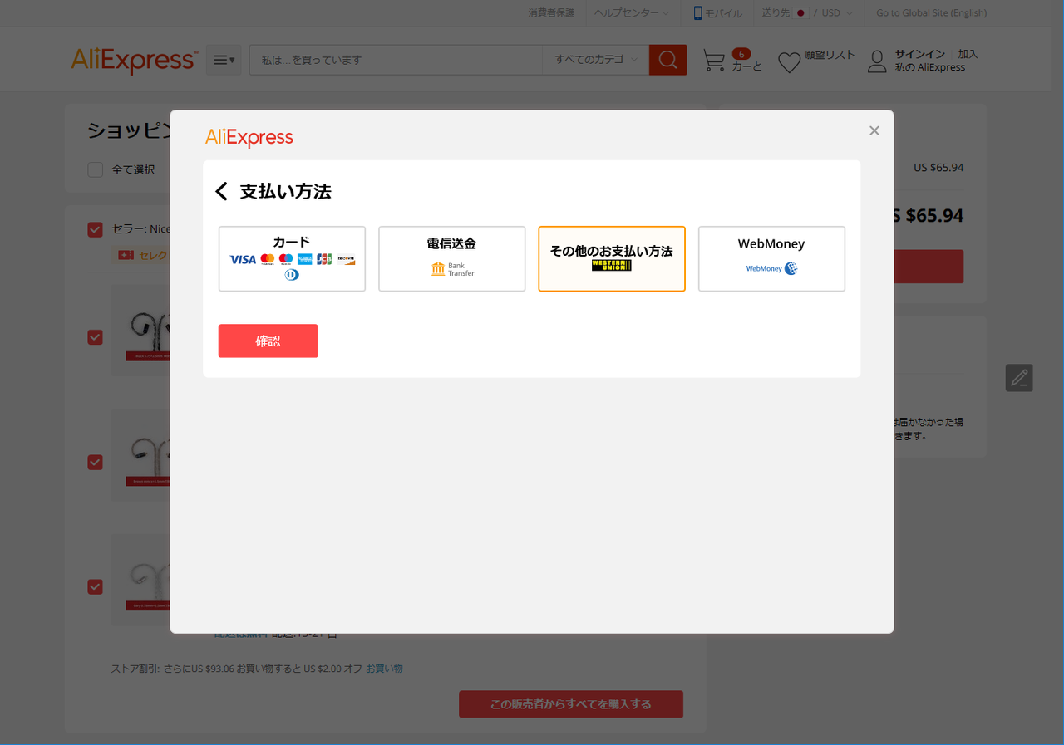Open the shopping cart icon
The height and width of the screenshot is (745, 1064).
tap(714, 61)
